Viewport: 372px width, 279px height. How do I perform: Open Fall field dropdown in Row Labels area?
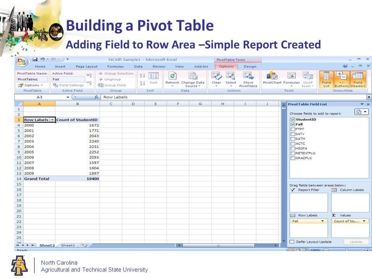322,221
